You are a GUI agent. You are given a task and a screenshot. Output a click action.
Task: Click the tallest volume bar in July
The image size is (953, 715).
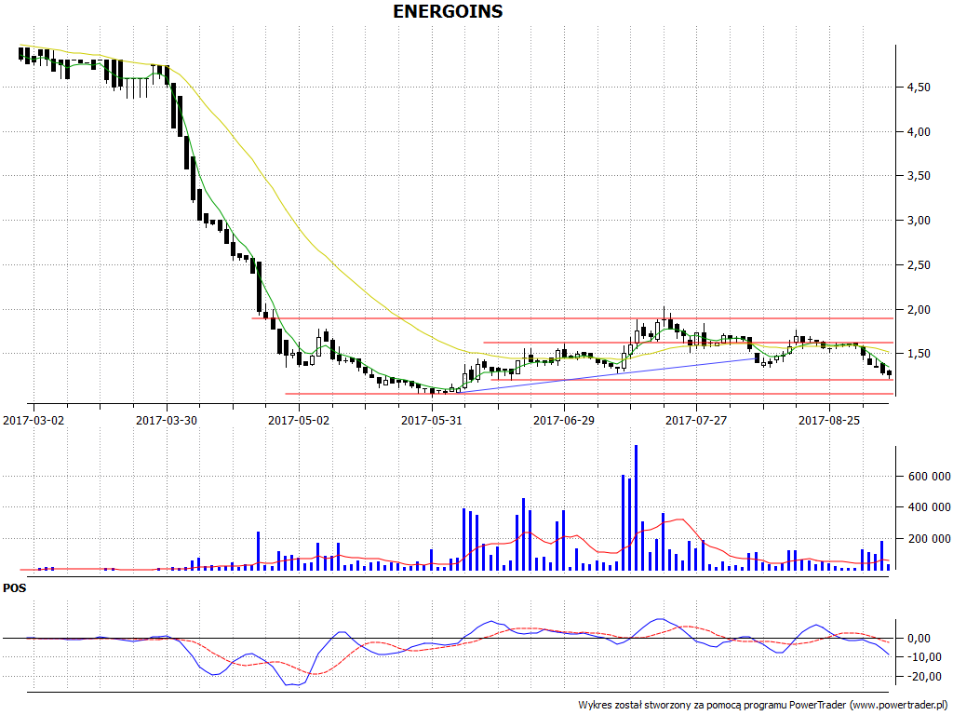(636, 507)
